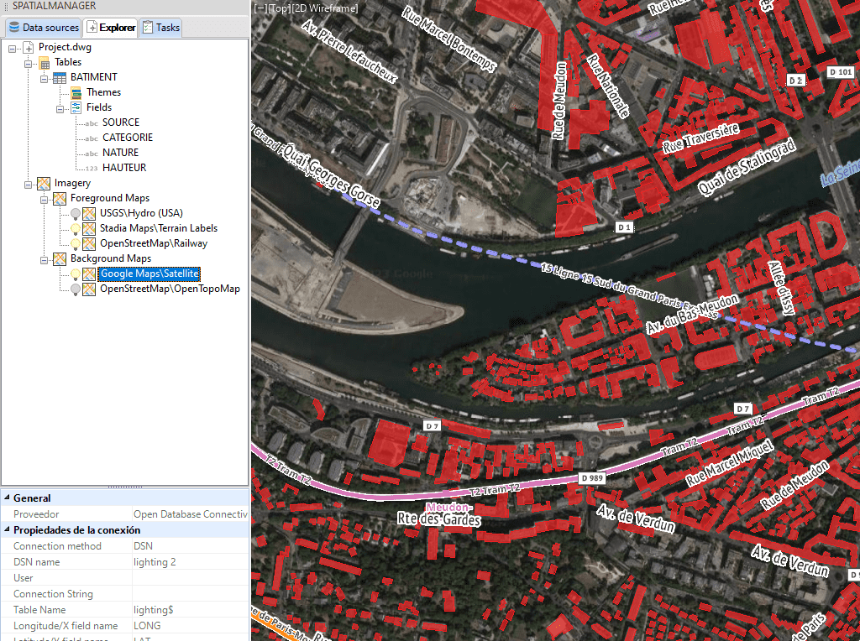This screenshot has height=641, width=860.
Task: Select the Longitude/X field name label
Action: tap(66, 625)
